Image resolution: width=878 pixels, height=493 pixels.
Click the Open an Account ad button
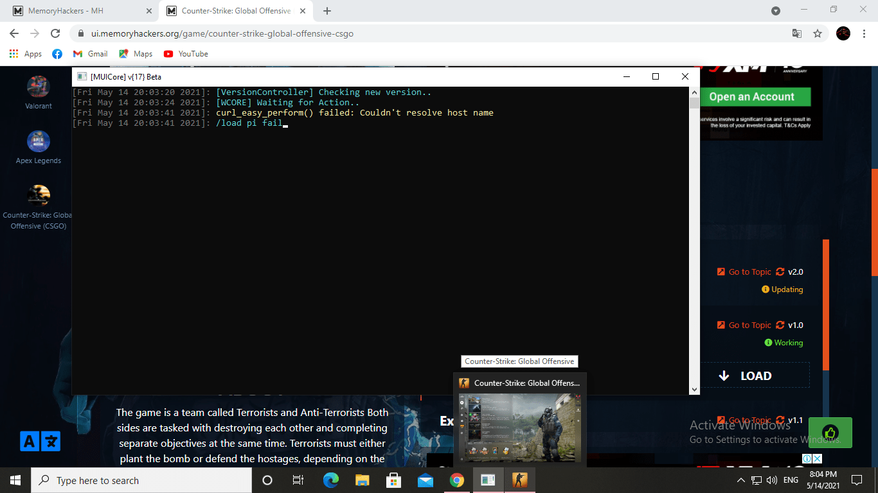coord(755,97)
